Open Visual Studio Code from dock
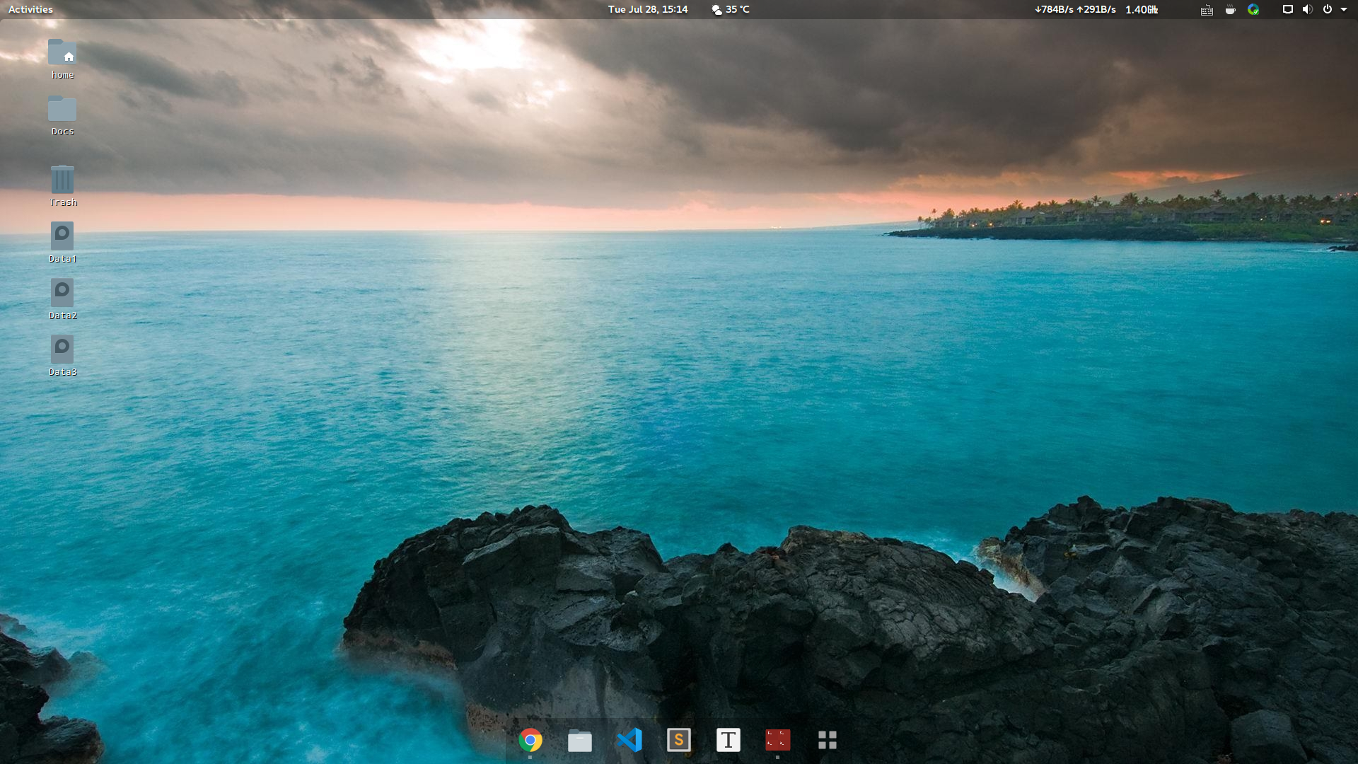1358x764 pixels. [629, 740]
